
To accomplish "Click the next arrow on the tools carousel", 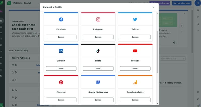I will tap(181, 26).
